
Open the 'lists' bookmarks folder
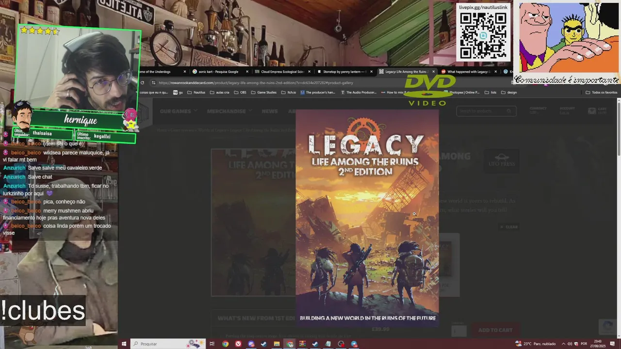pyautogui.click(x=490, y=92)
